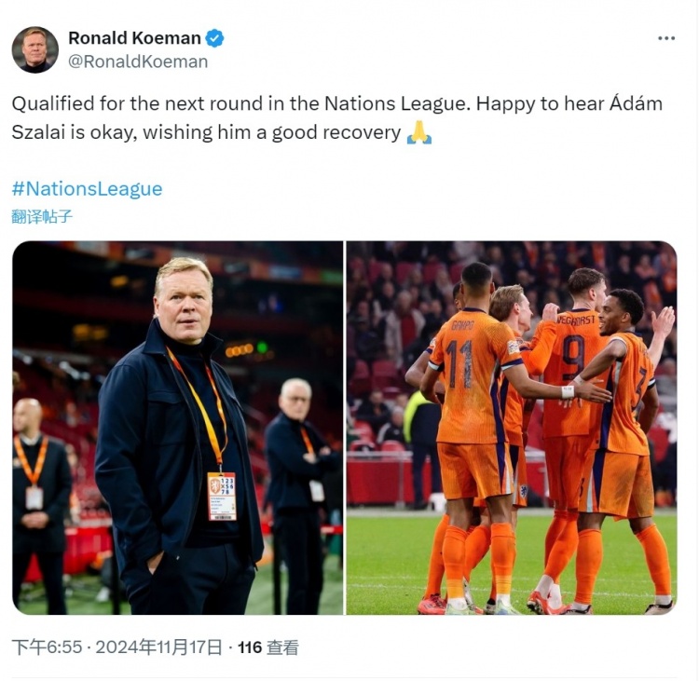Open the @RonaldKoeman handle link
The width and height of the screenshot is (699, 681).
pyautogui.click(x=138, y=61)
